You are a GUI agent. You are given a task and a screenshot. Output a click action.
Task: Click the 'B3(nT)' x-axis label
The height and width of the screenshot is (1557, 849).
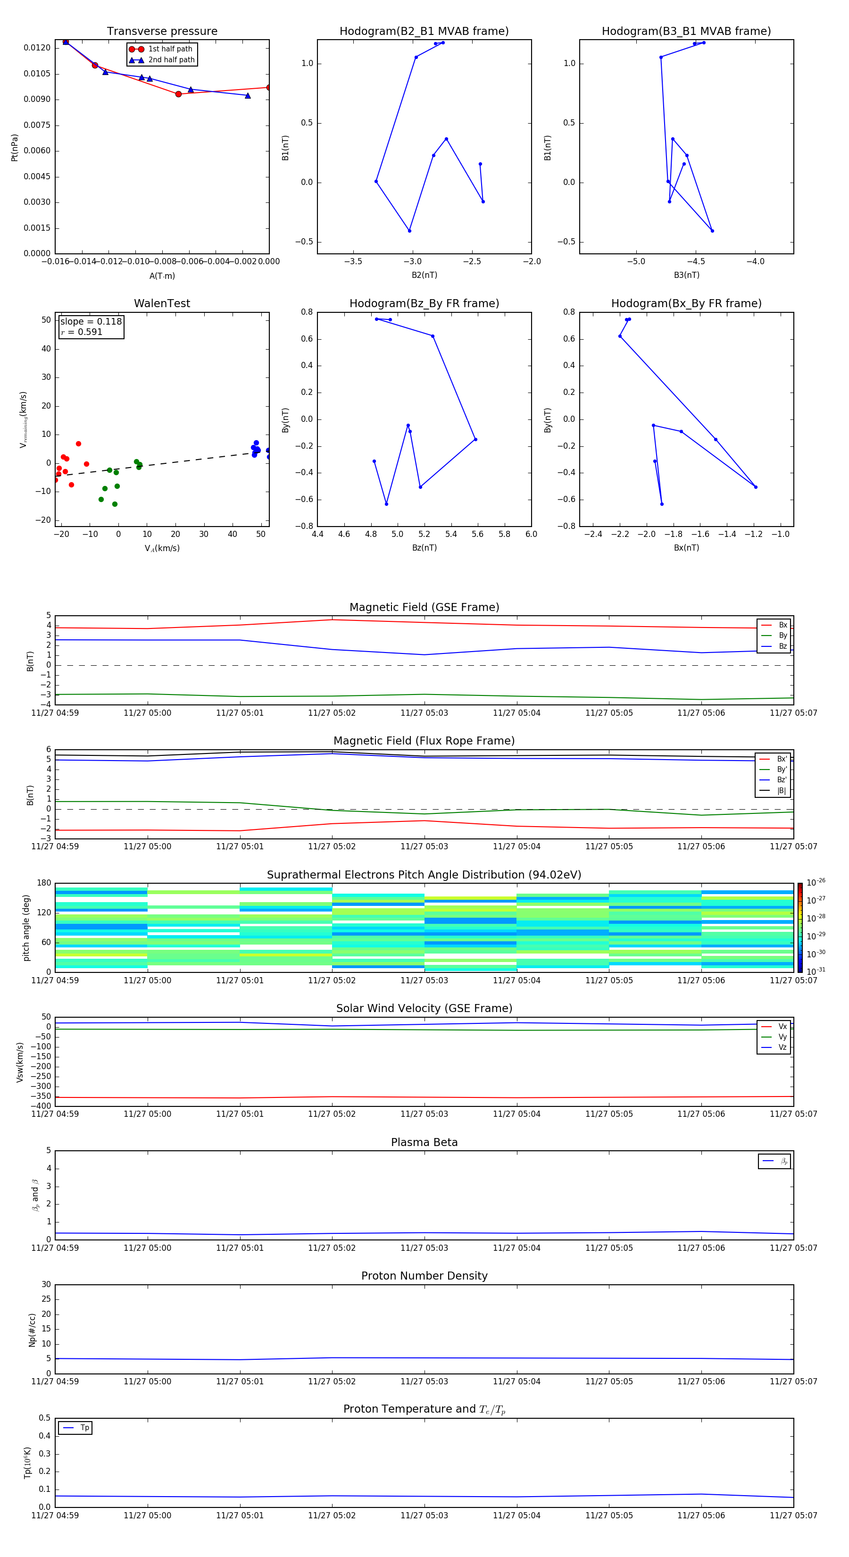coord(686,275)
